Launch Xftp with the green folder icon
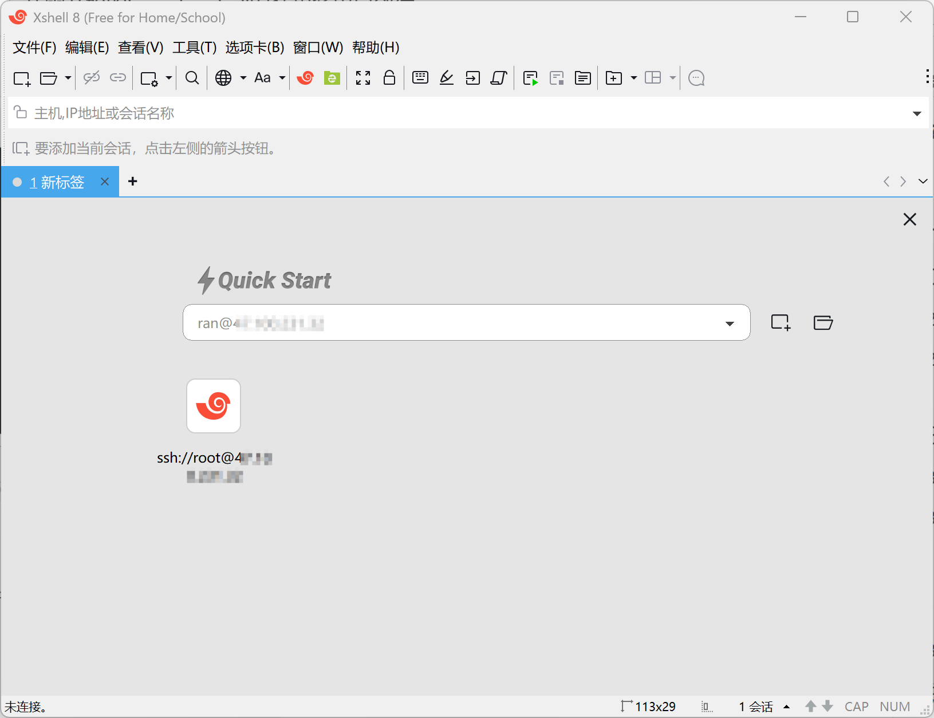 (x=332, y=78)
